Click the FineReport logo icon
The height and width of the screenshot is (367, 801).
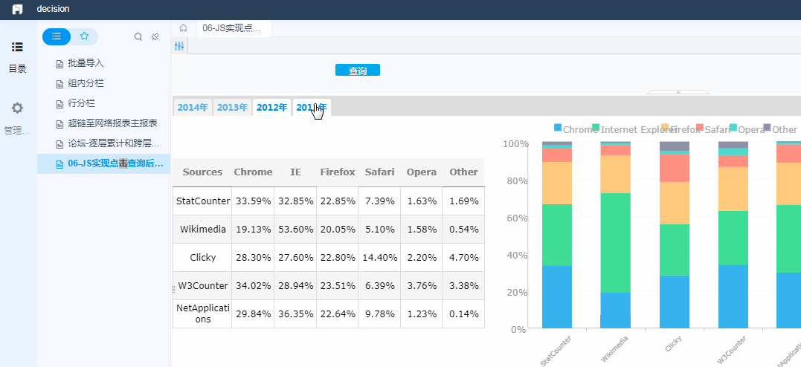click(x=18, y=9)
